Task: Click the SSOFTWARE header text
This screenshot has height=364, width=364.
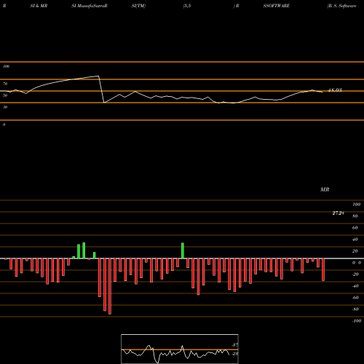Action: 277,6
